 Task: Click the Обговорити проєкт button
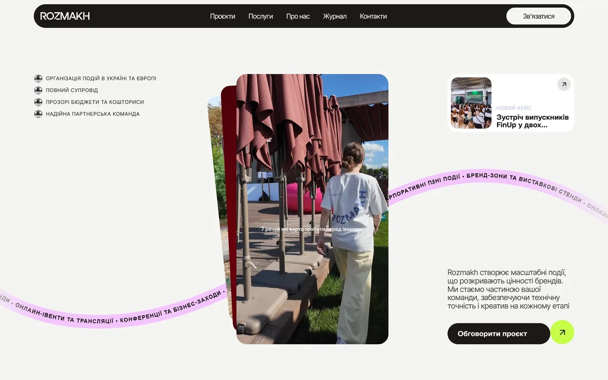(499, 333)
